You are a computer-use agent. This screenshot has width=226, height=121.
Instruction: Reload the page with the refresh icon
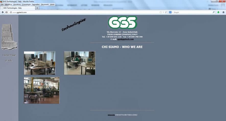tap(166, 12)
